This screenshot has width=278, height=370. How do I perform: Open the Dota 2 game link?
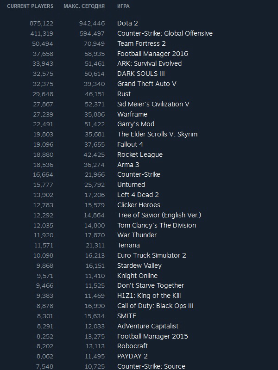click(x=128, y=23)
